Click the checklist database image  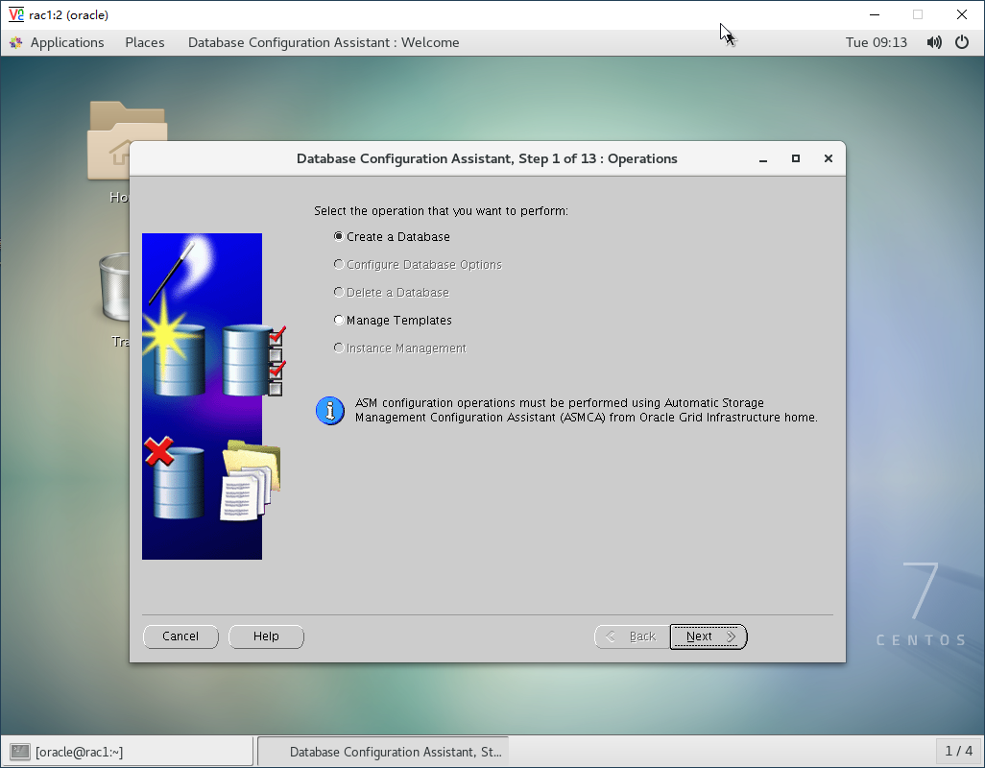click(254, 360)
